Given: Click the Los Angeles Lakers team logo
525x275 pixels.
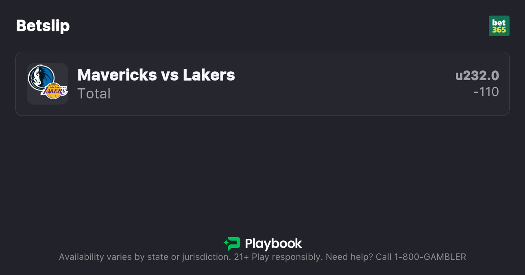Looking at the screenshot, I should [54, 91].
